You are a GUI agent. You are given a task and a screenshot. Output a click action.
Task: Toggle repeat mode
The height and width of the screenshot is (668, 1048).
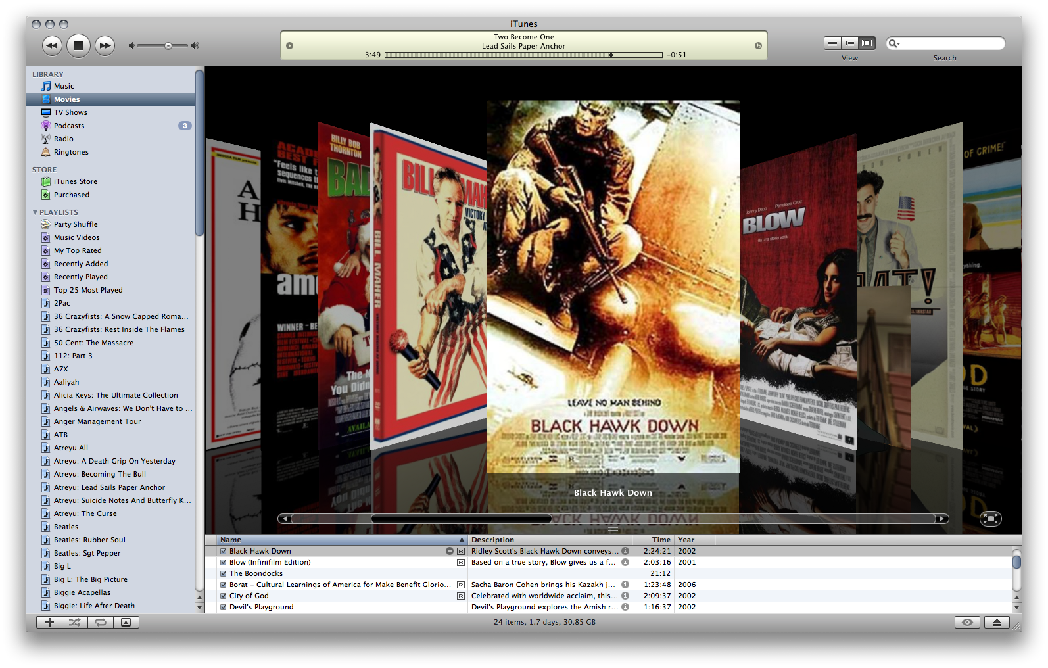pyautogui.click(x=101, y=622)
